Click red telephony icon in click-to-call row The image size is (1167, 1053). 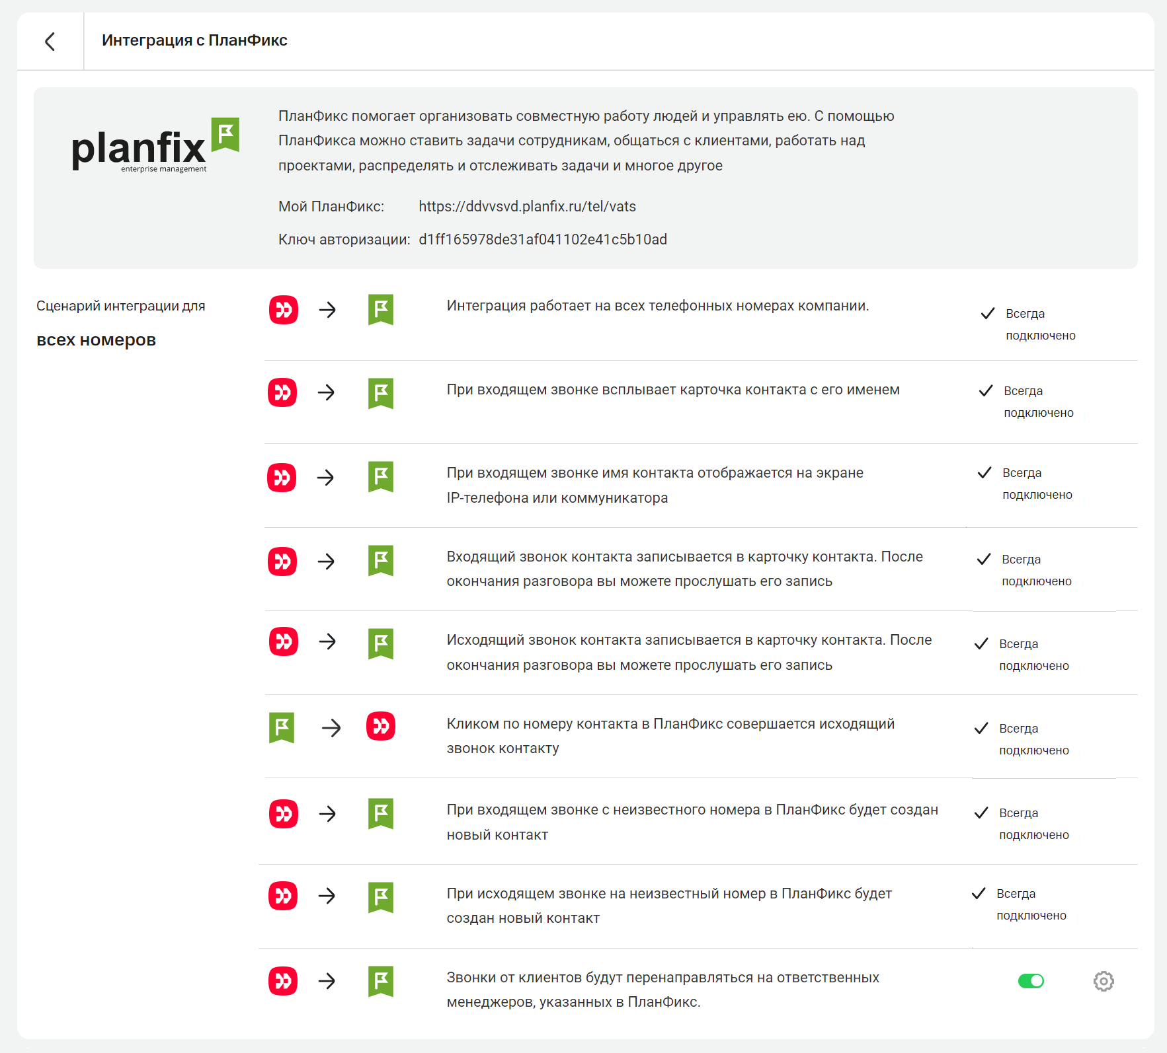(381, 727)
